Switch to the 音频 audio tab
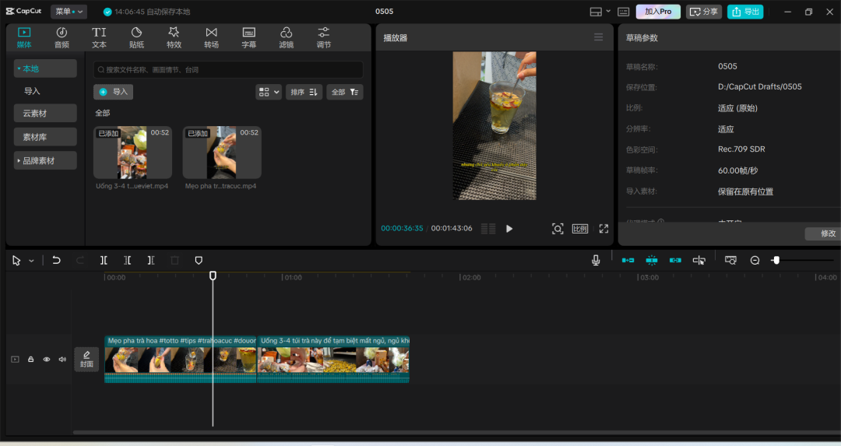The height and width of the screenshot is (446, 841). (62, 37)
